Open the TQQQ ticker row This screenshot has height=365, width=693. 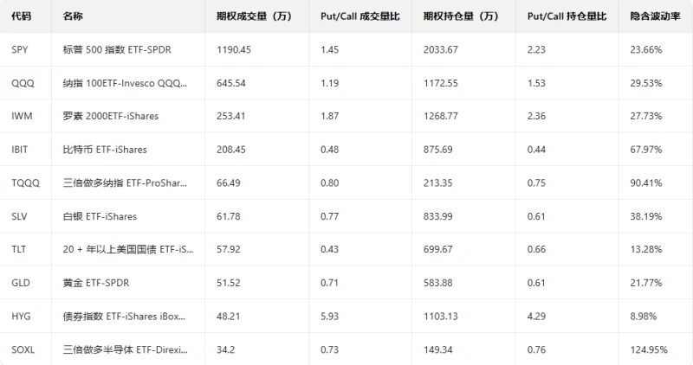coord(24,182)
